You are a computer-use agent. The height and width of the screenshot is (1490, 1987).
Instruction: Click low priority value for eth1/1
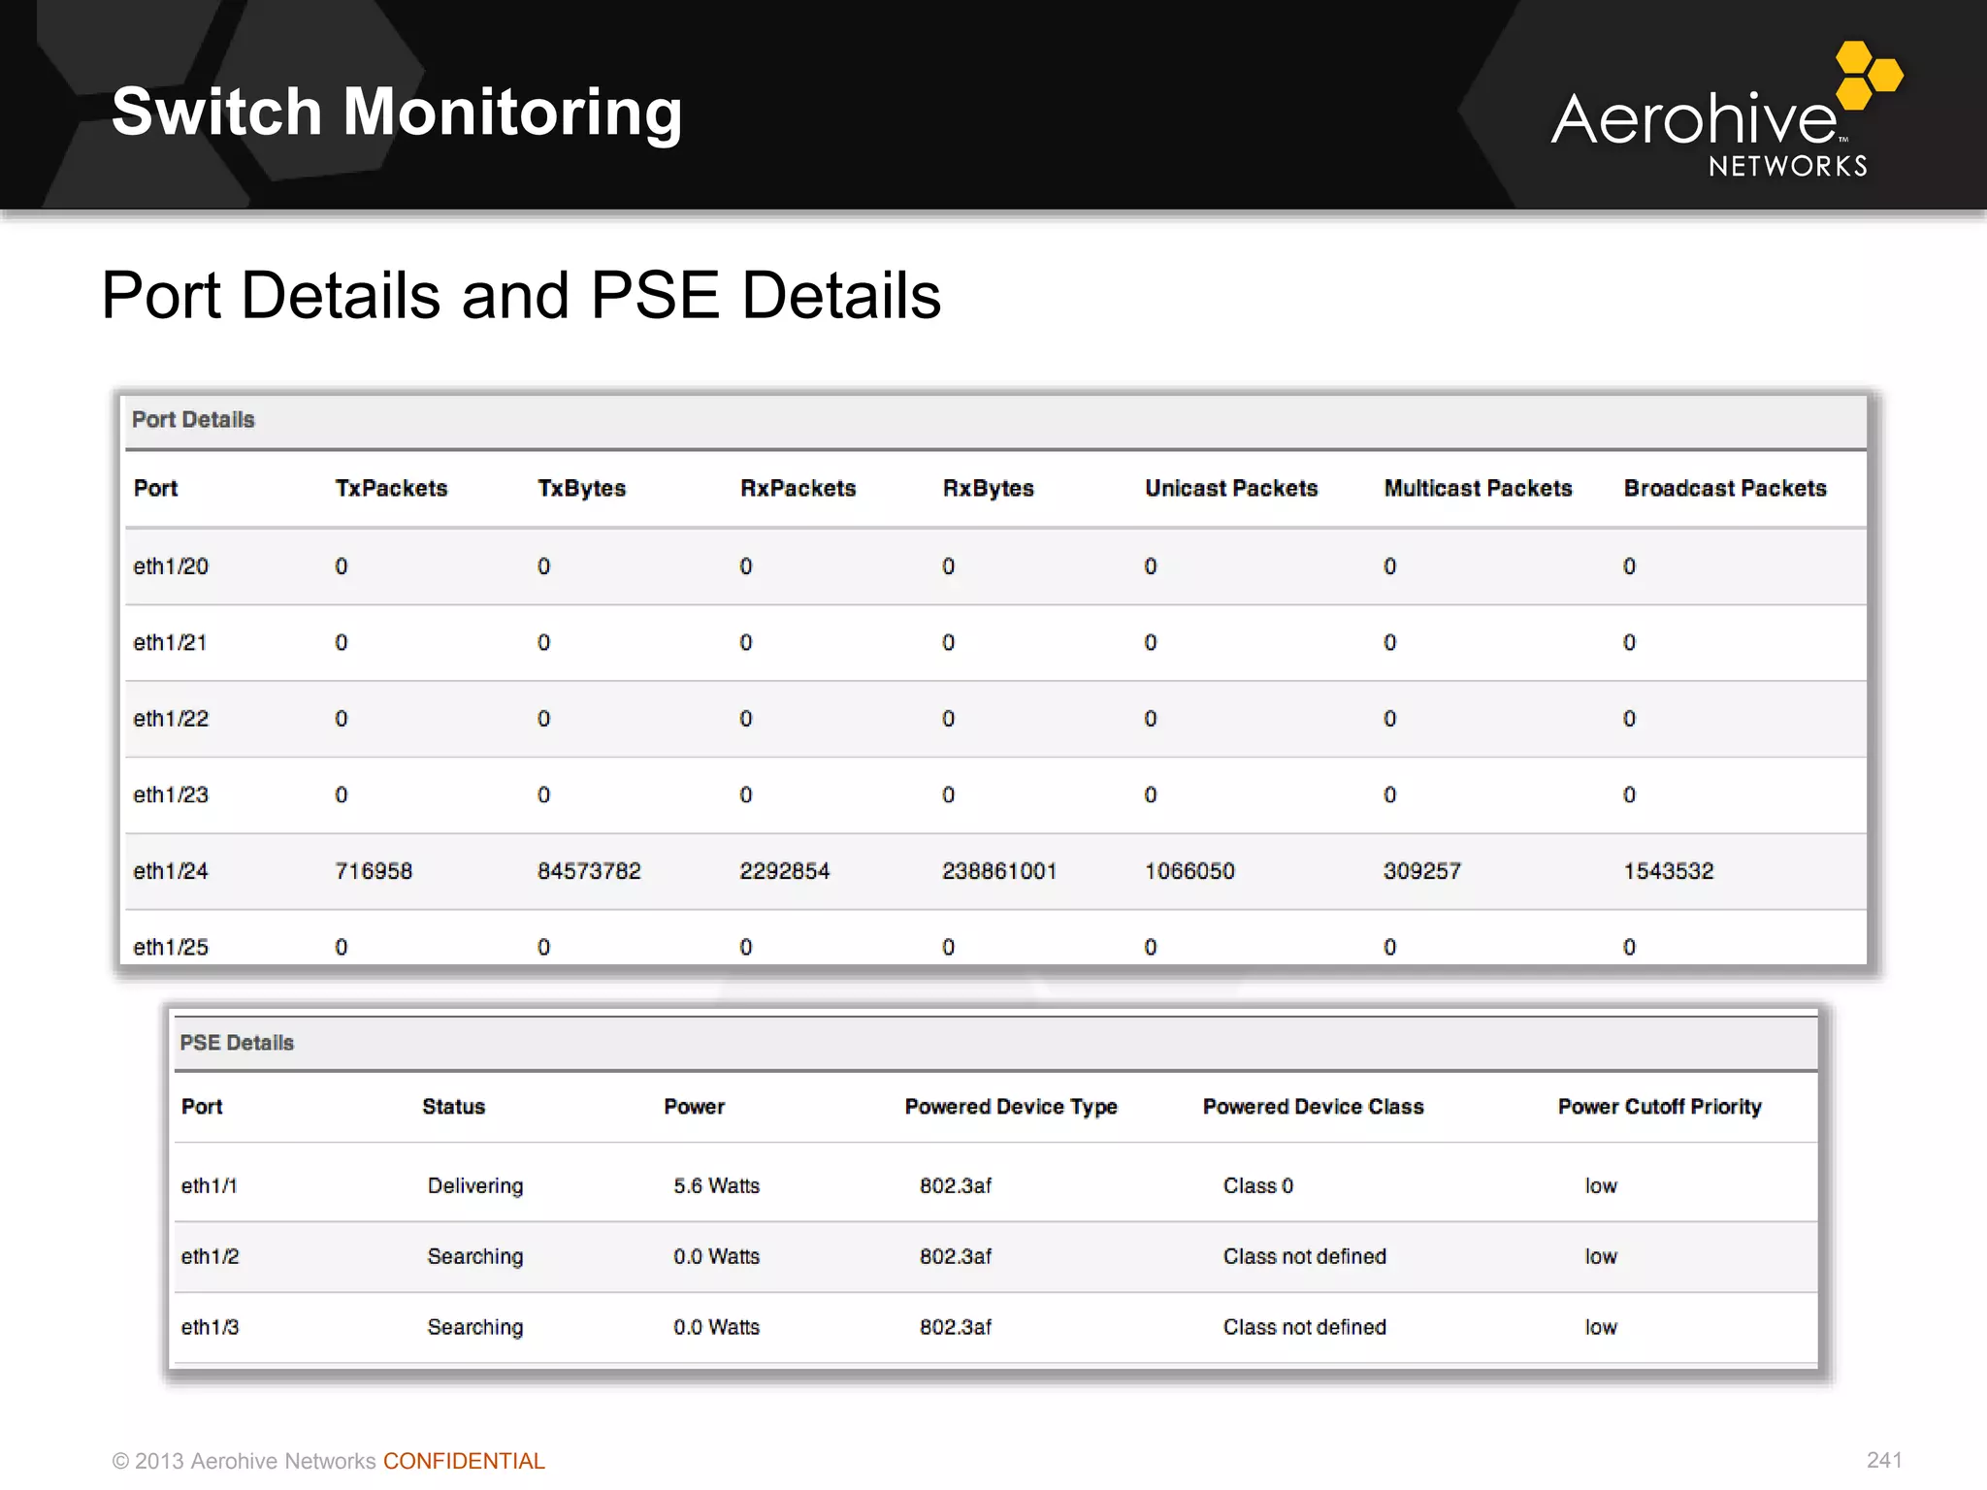coord(1601,1185)
